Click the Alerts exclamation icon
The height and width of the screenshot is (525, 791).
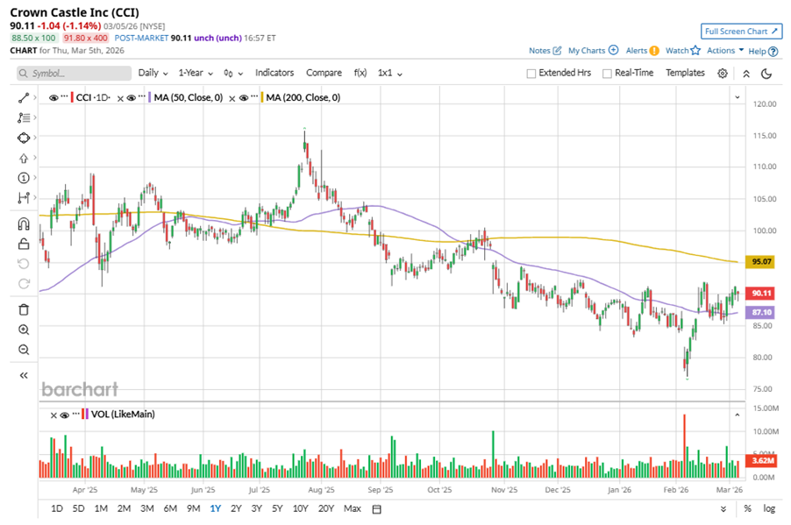pyautogui.click(x=654, y=51)
